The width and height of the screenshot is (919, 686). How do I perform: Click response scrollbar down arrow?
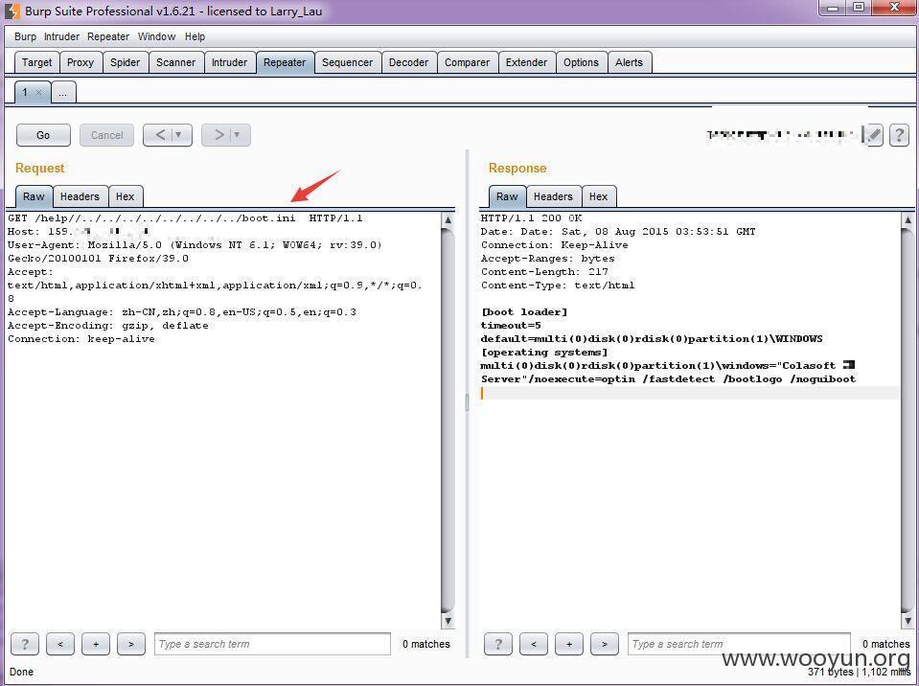pos(908,621)
